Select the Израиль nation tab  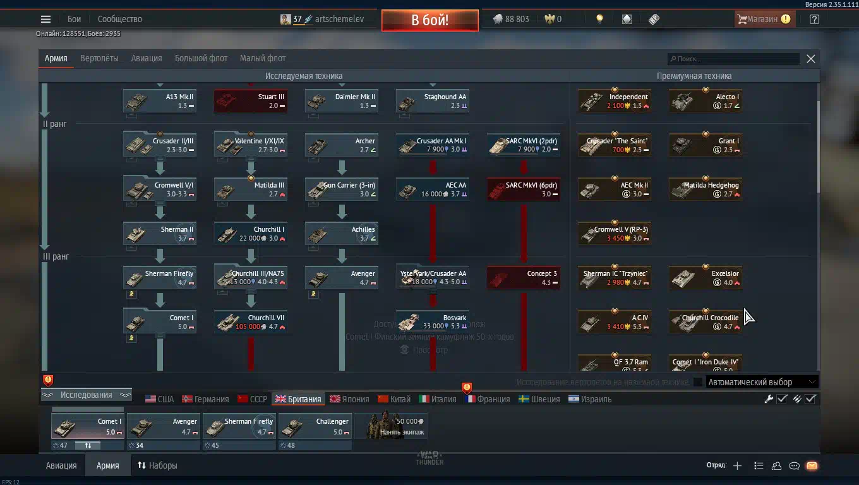[x=591, y=399]
